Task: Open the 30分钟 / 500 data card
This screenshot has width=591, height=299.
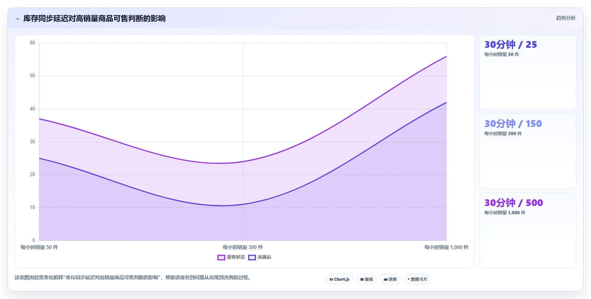Action: coord(528,230)
